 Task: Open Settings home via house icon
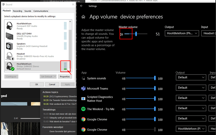83,17
